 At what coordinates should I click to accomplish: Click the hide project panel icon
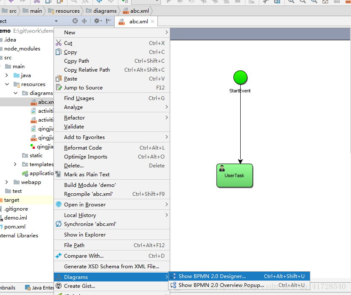coord(108,21)
